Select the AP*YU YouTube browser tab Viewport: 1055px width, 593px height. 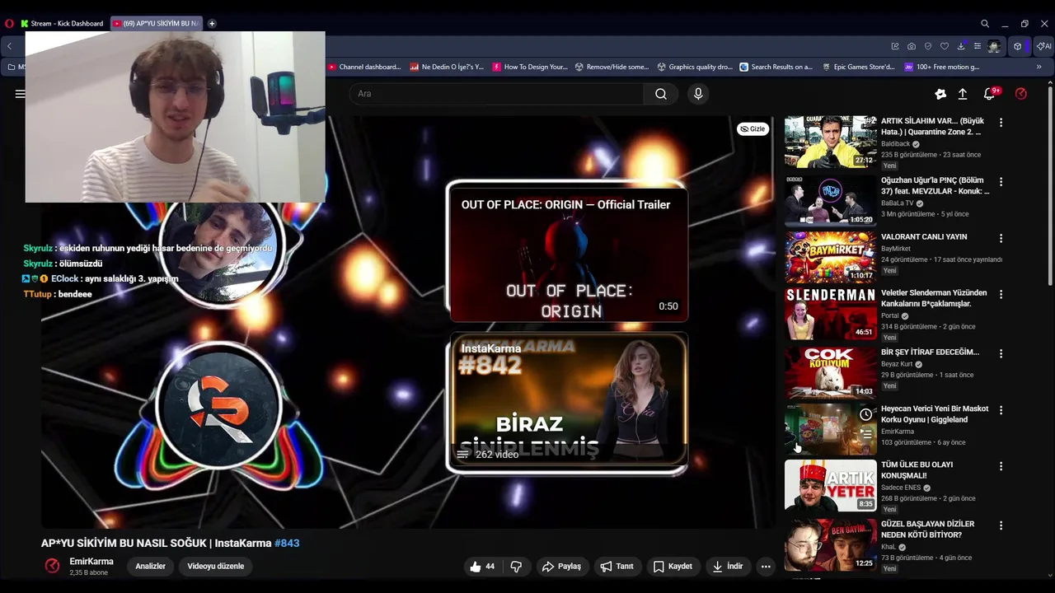click(157, 24)
